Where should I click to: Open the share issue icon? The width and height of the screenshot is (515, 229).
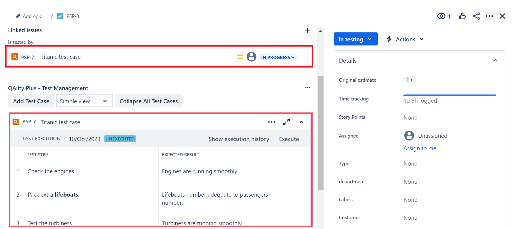476,16
